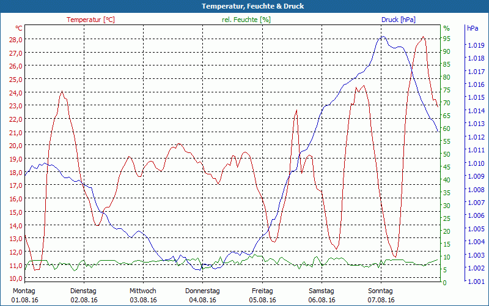Click the green % axis unit label
The width and height of the screenshot is (489, 306).
(446, 28)
